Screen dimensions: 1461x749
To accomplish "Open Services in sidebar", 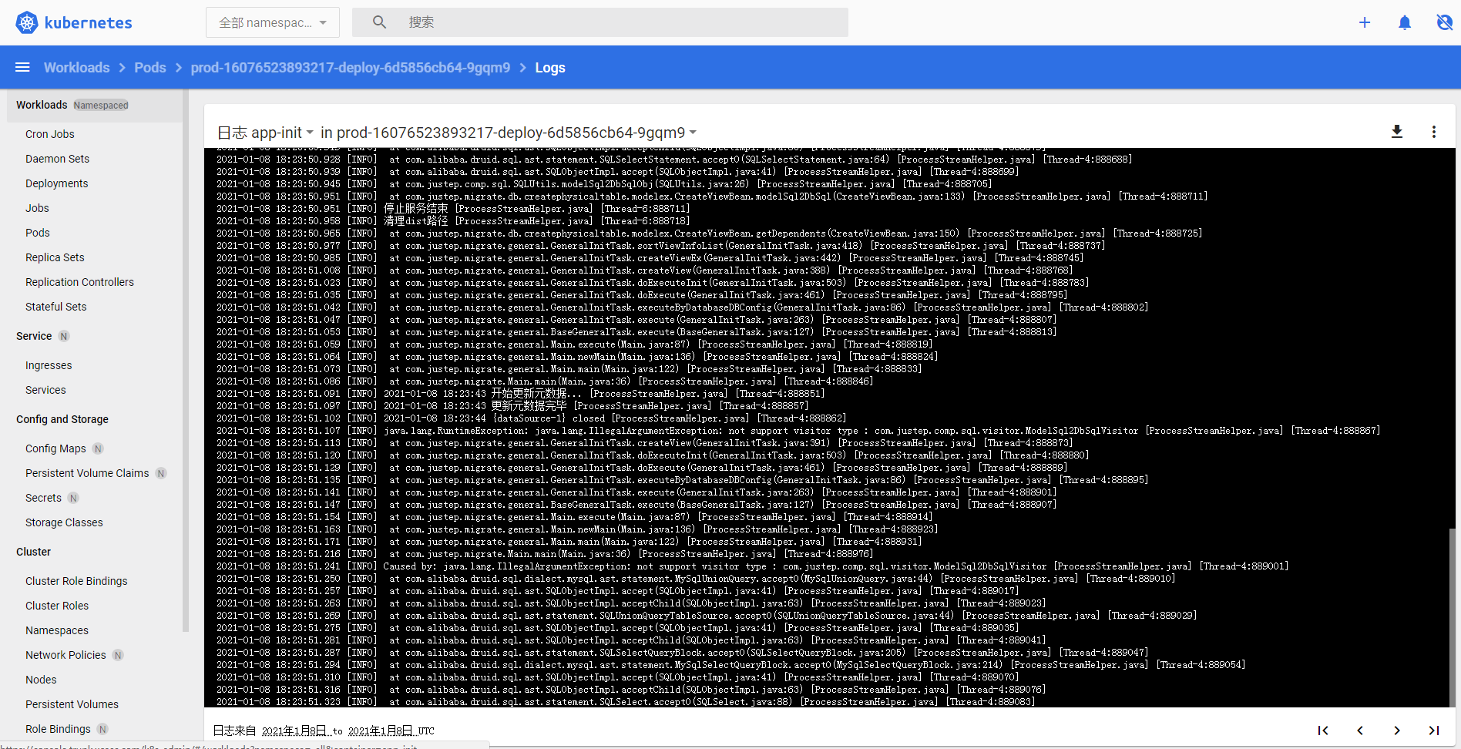I will (x=45, y=390).
